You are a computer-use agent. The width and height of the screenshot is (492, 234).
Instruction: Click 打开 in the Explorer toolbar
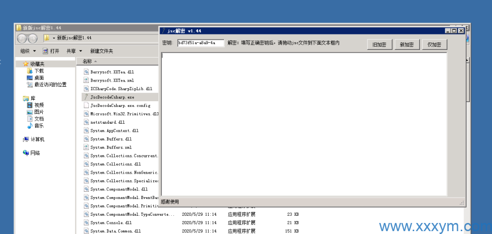point(51,51)
